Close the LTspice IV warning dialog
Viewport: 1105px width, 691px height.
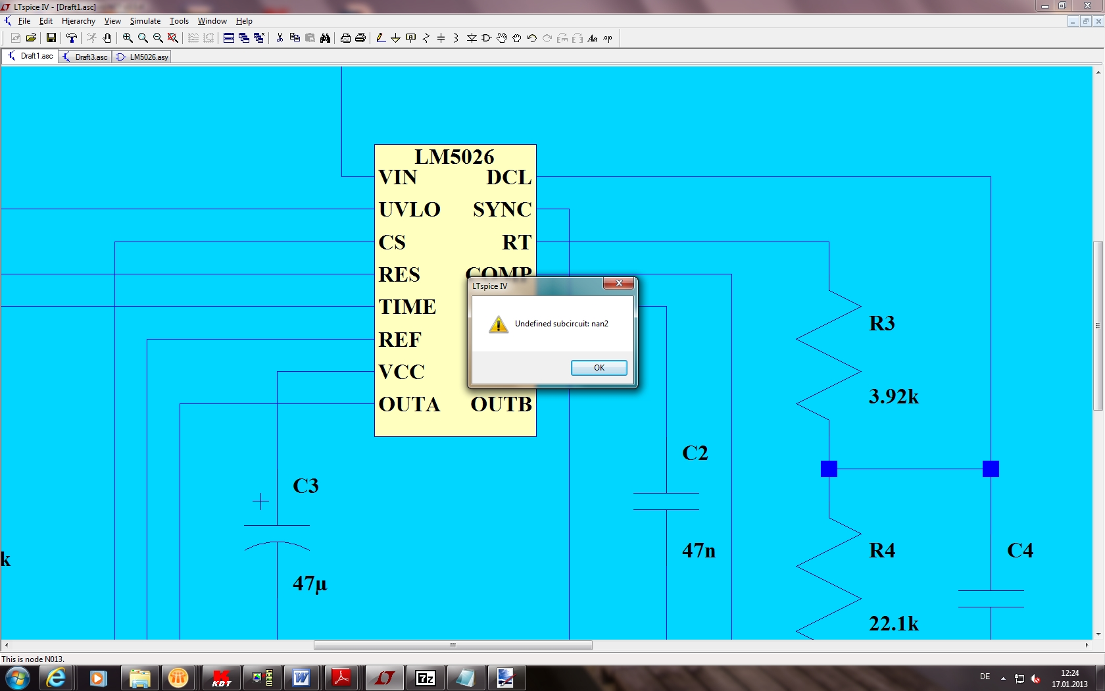click(x=618, y=284)
